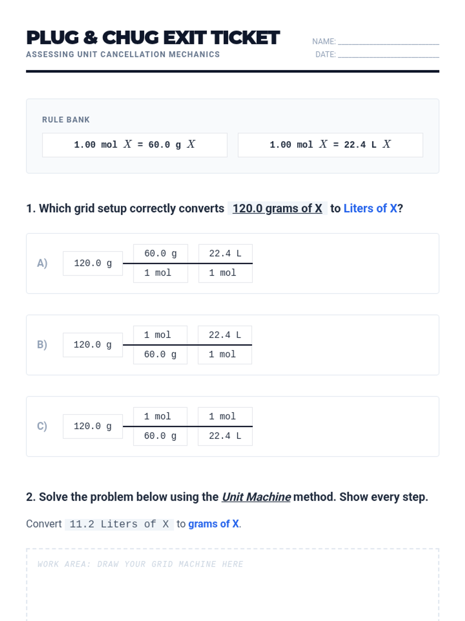465x621 pixels.
Task: Click the '60.0 g' denominator in option C
Action: pyautogui.click(x=160, y=436)
